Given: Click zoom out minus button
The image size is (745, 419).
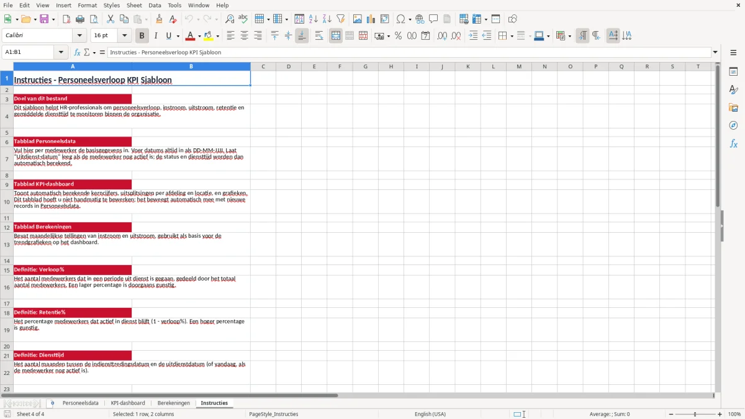Looking at the screenshot, I should click(671, 414).
